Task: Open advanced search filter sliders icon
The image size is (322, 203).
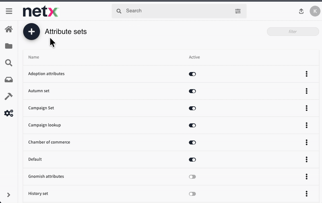Action: pyautogui.click(x=238, y=11)
